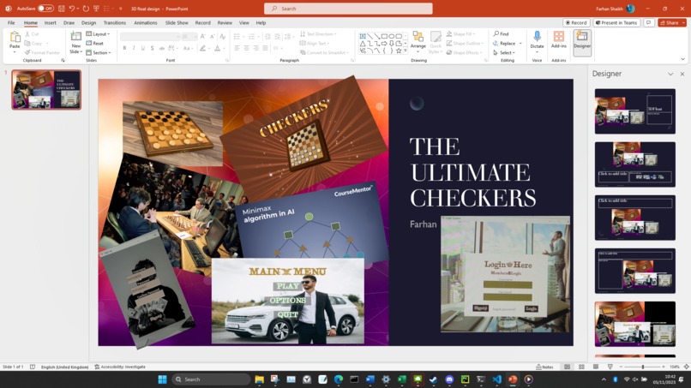Image resolution: width=691 pixels, height=388 pixels.
Task: Close the Designer pane
Action: pos(682,74)
